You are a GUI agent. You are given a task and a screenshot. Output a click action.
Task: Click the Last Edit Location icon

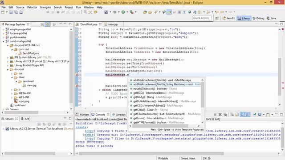pyautogui.click(x=217, y=12)
